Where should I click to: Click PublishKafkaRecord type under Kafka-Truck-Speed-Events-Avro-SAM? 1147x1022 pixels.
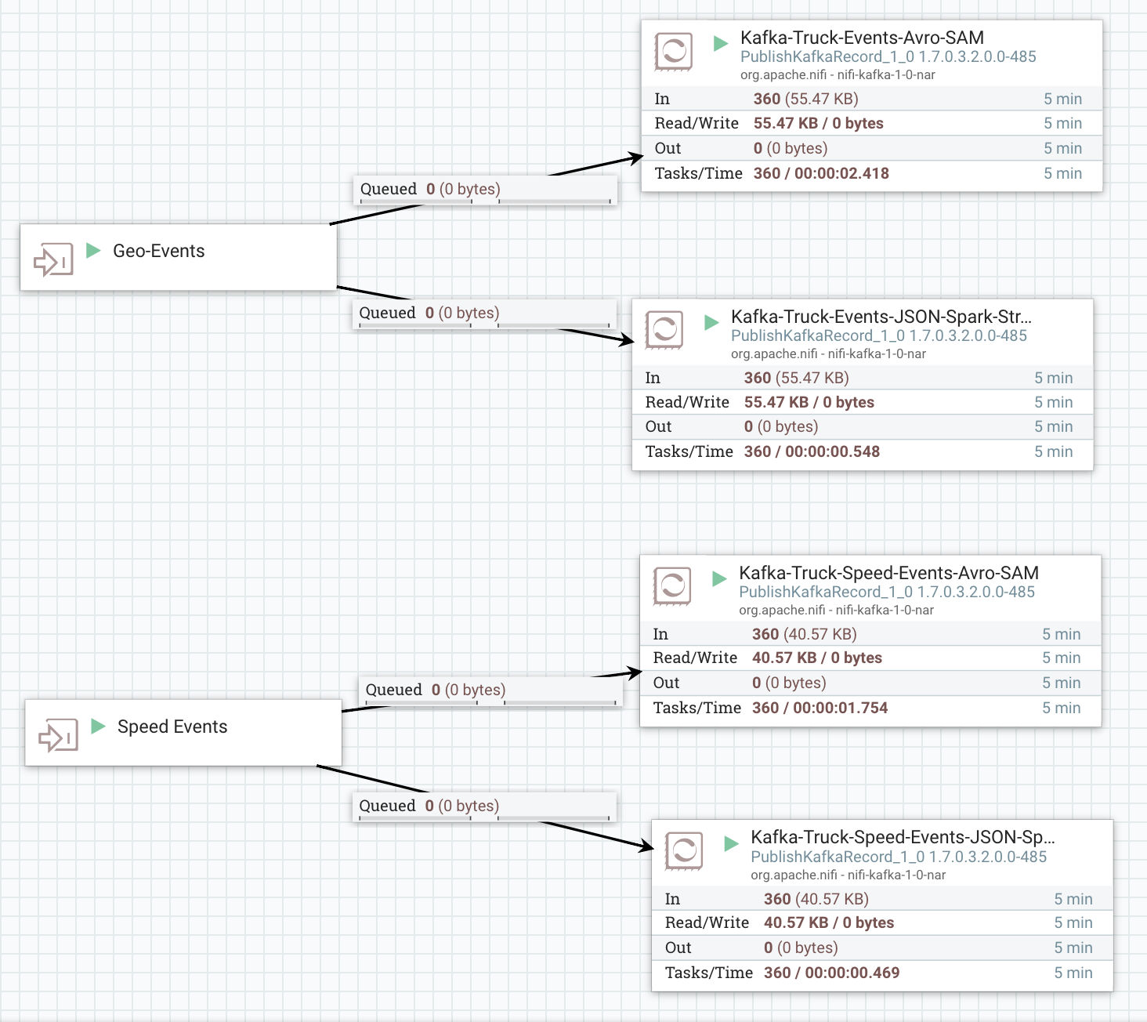(887, 592)
